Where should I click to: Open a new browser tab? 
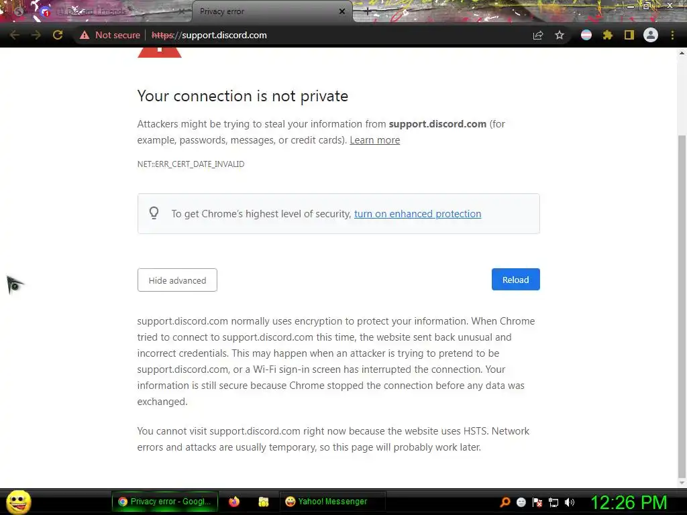coord(367,11)
